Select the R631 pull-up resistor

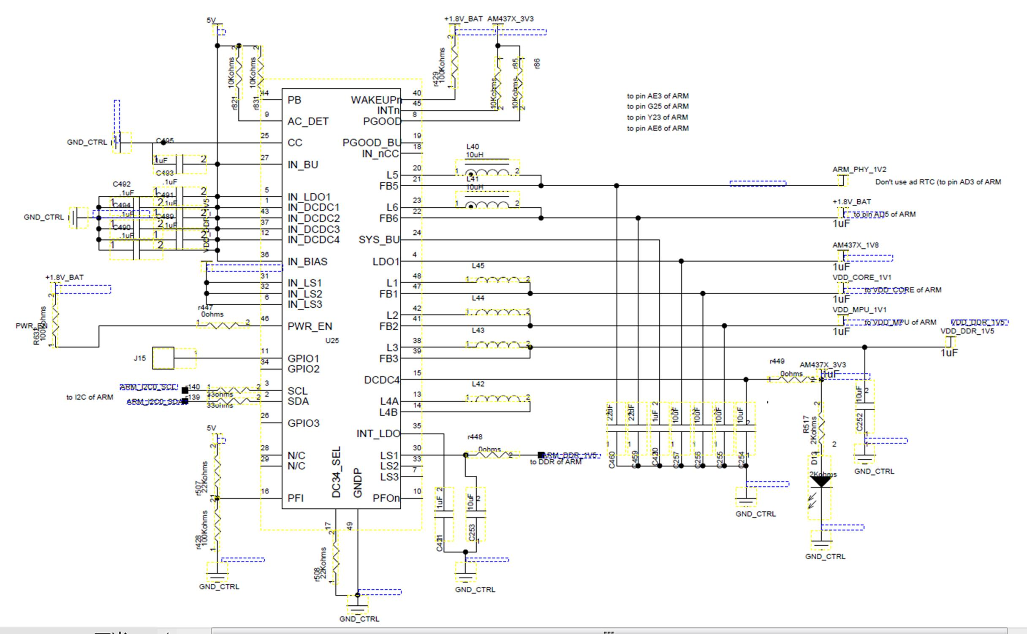(x=55, y=320)
